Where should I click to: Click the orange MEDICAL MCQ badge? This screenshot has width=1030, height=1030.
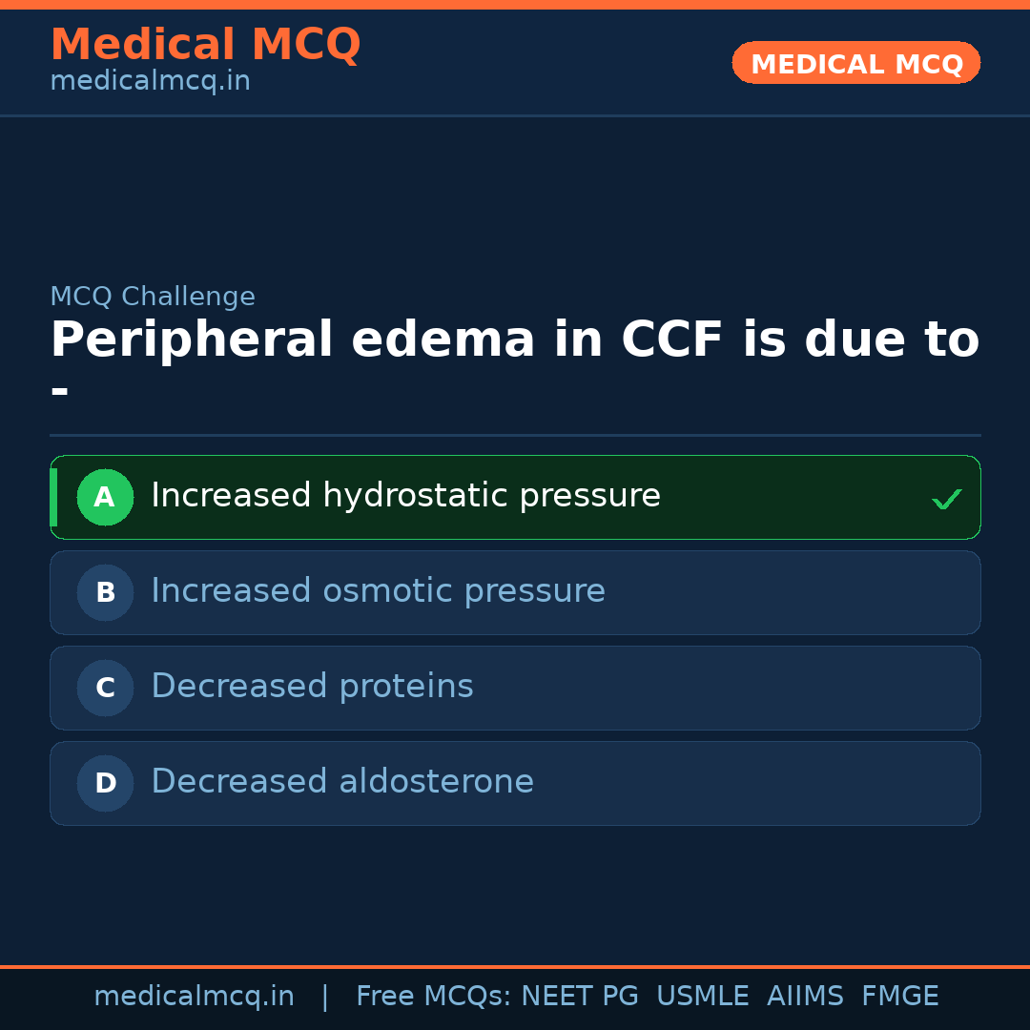point(855,63)
